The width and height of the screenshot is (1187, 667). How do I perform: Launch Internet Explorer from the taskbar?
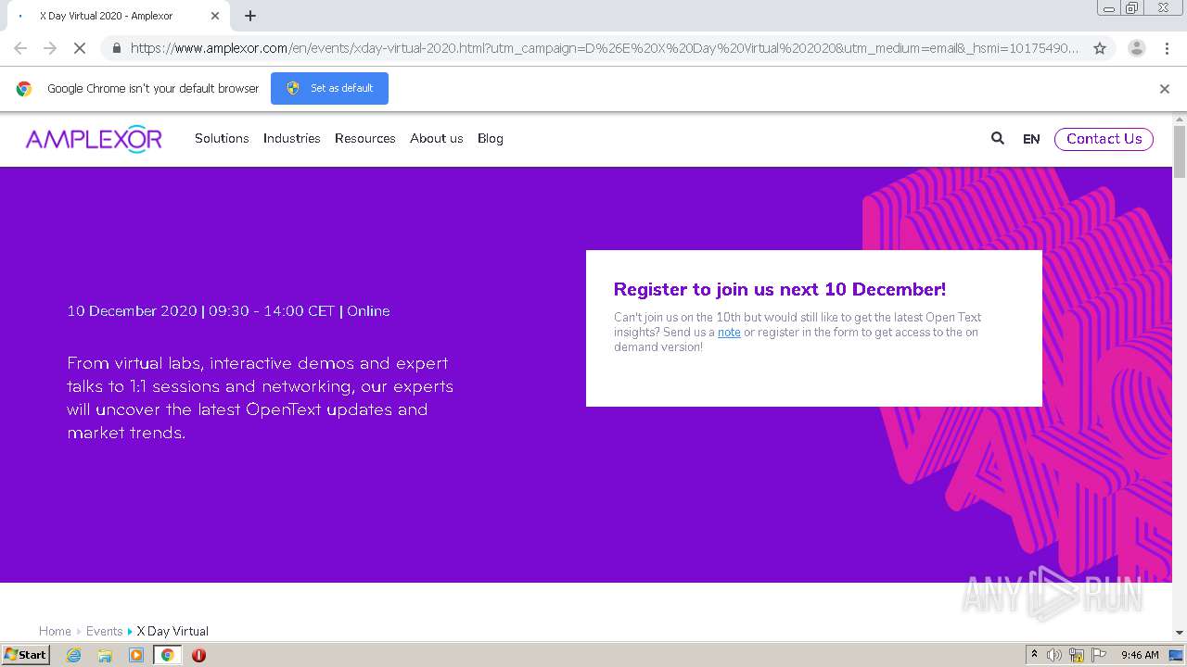coord(73,655)
